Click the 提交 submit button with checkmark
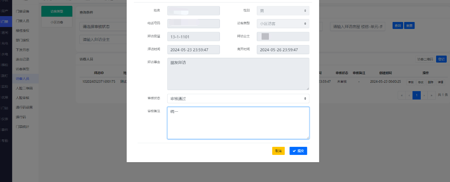This screenshot has height=182, width=450. click(298, 151)
